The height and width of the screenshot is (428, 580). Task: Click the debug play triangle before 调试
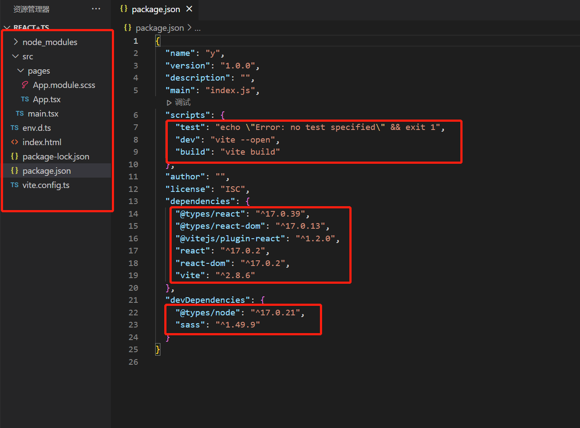pos(169,103)
